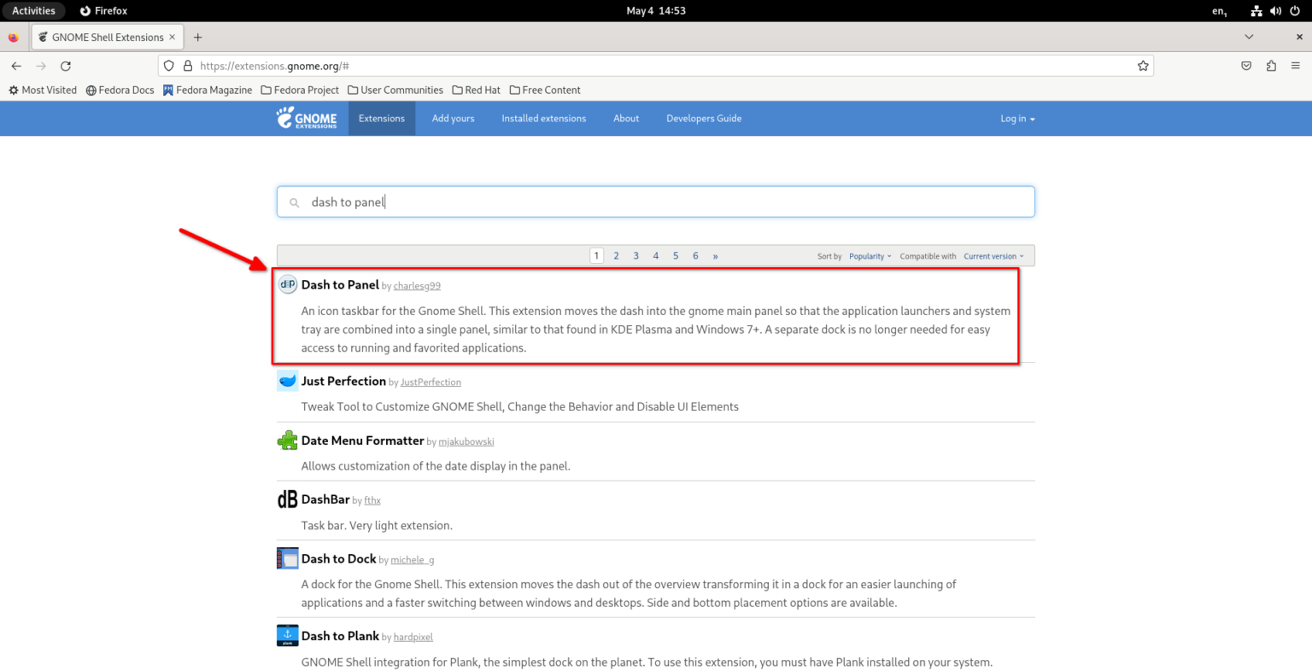Click the Pocket save icon
This screenshot has width=1312, height=671.
(1246, 66)
